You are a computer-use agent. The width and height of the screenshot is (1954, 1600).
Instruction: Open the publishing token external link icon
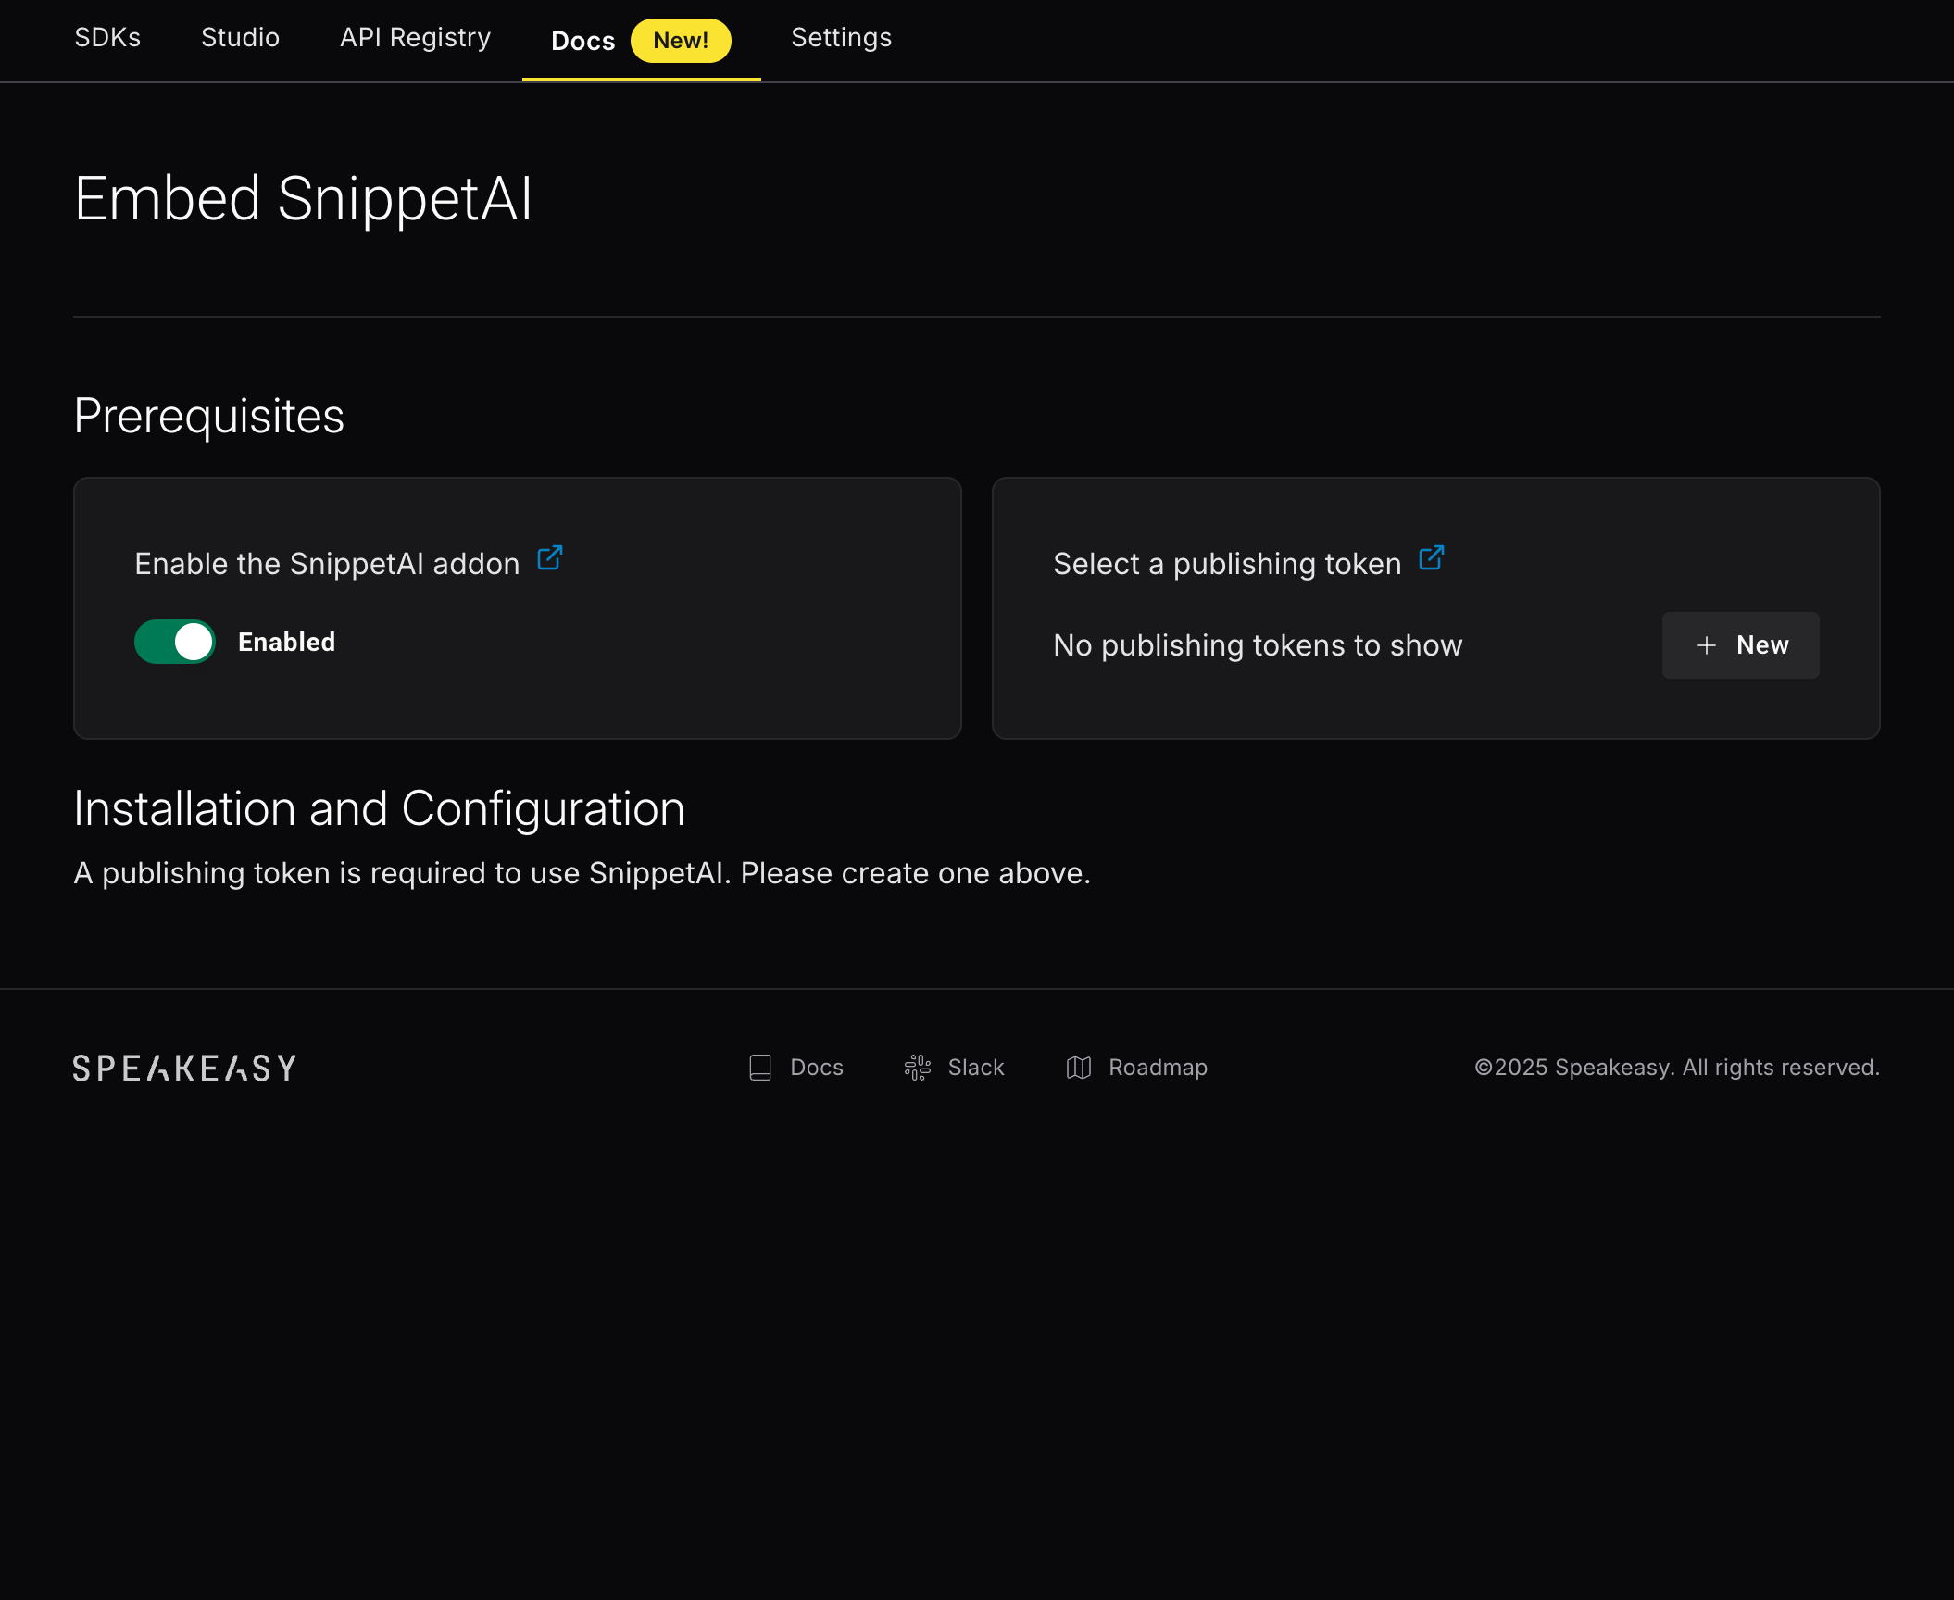[x=1432, y=558]
